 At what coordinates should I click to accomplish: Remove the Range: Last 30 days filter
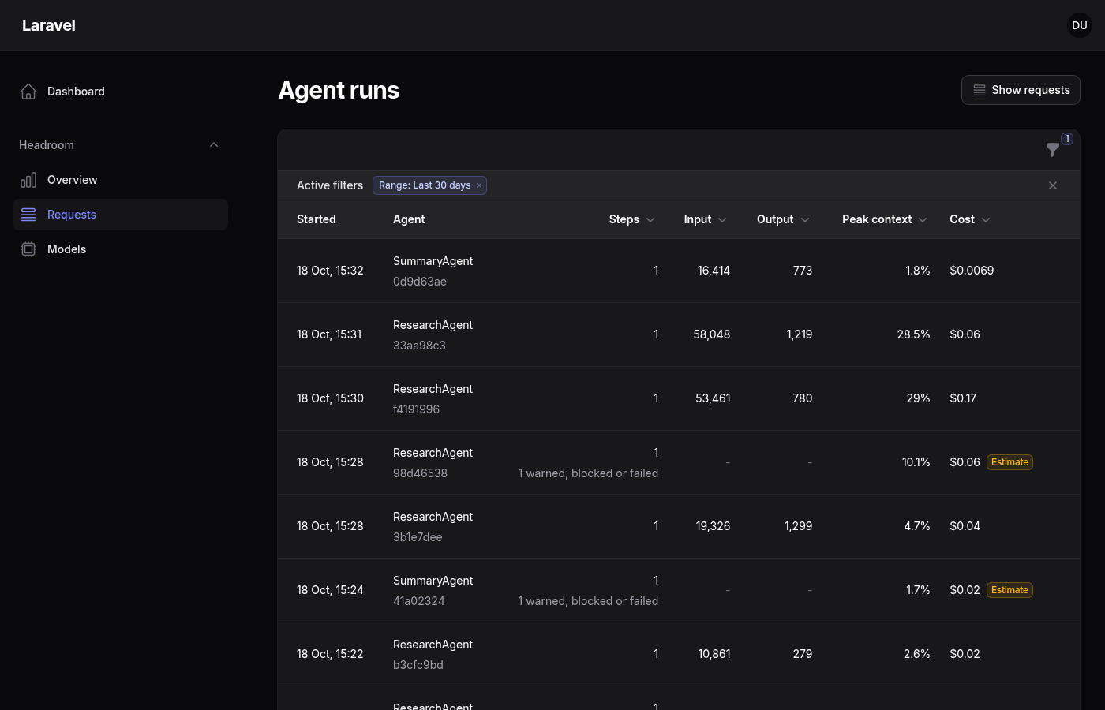pyautogui.click(x=479, y=185)
